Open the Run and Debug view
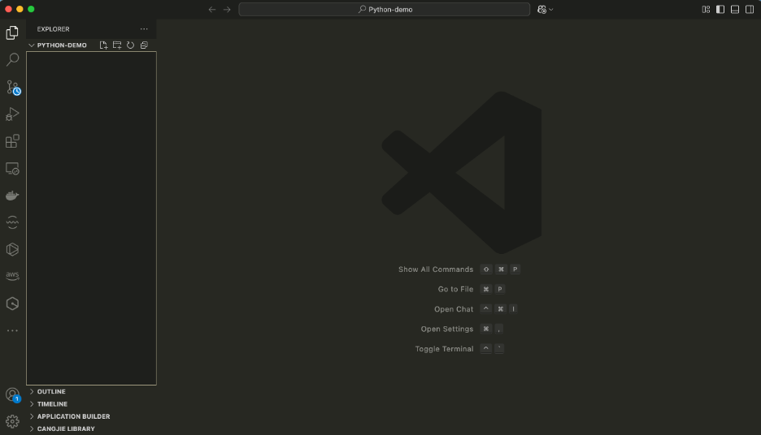 12,114
